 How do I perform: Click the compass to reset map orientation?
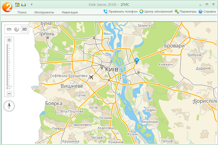tap(9, 106)
